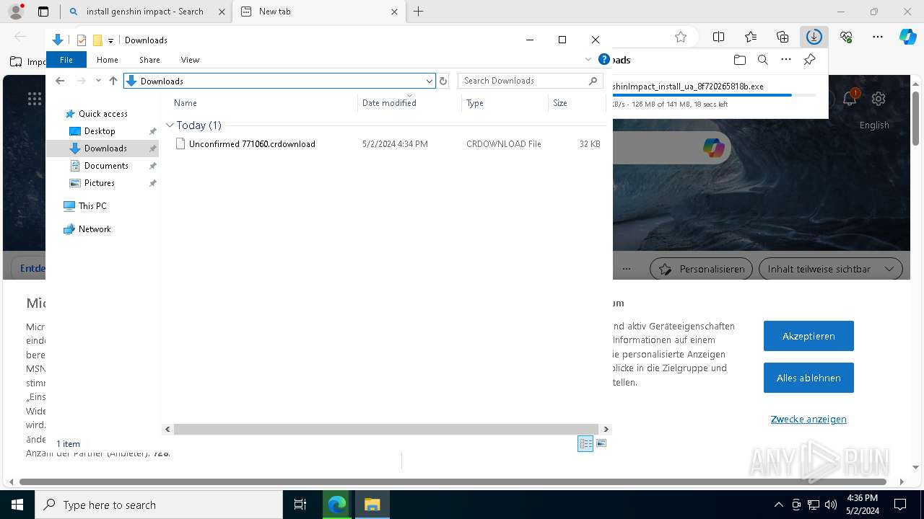Click the Windows taskbar search box
This screenshot has width=924, height=519.
click(159, 505)
